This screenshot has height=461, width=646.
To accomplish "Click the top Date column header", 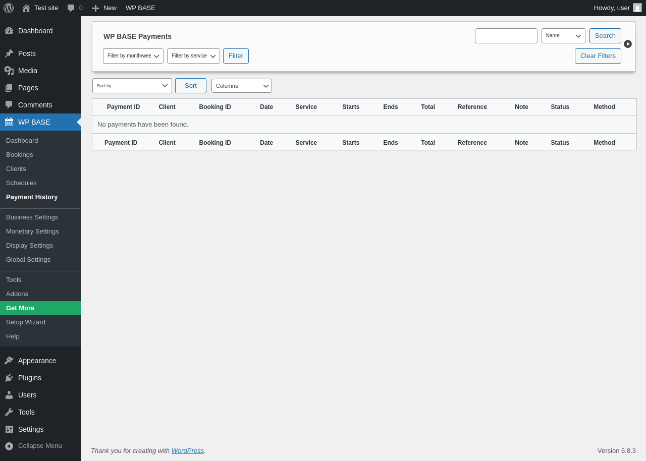I will coord(266,107).
